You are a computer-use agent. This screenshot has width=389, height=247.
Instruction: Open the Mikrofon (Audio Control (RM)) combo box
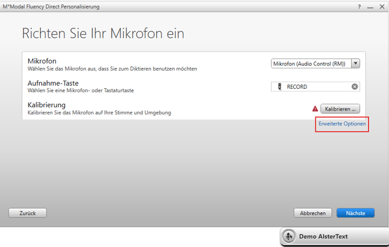coord(311,64)
